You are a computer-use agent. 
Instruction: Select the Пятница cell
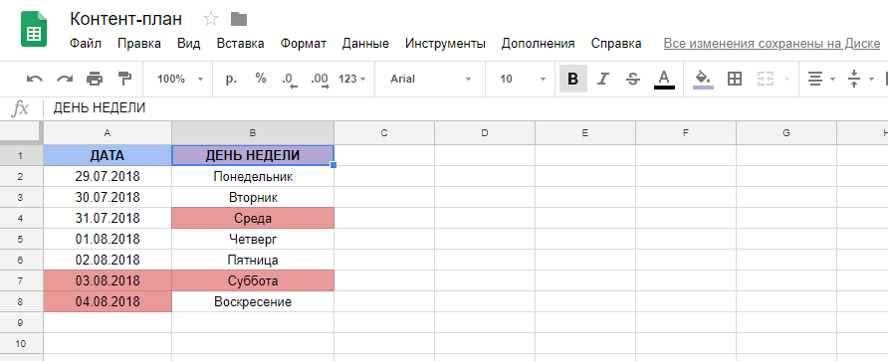coord(253,261)
